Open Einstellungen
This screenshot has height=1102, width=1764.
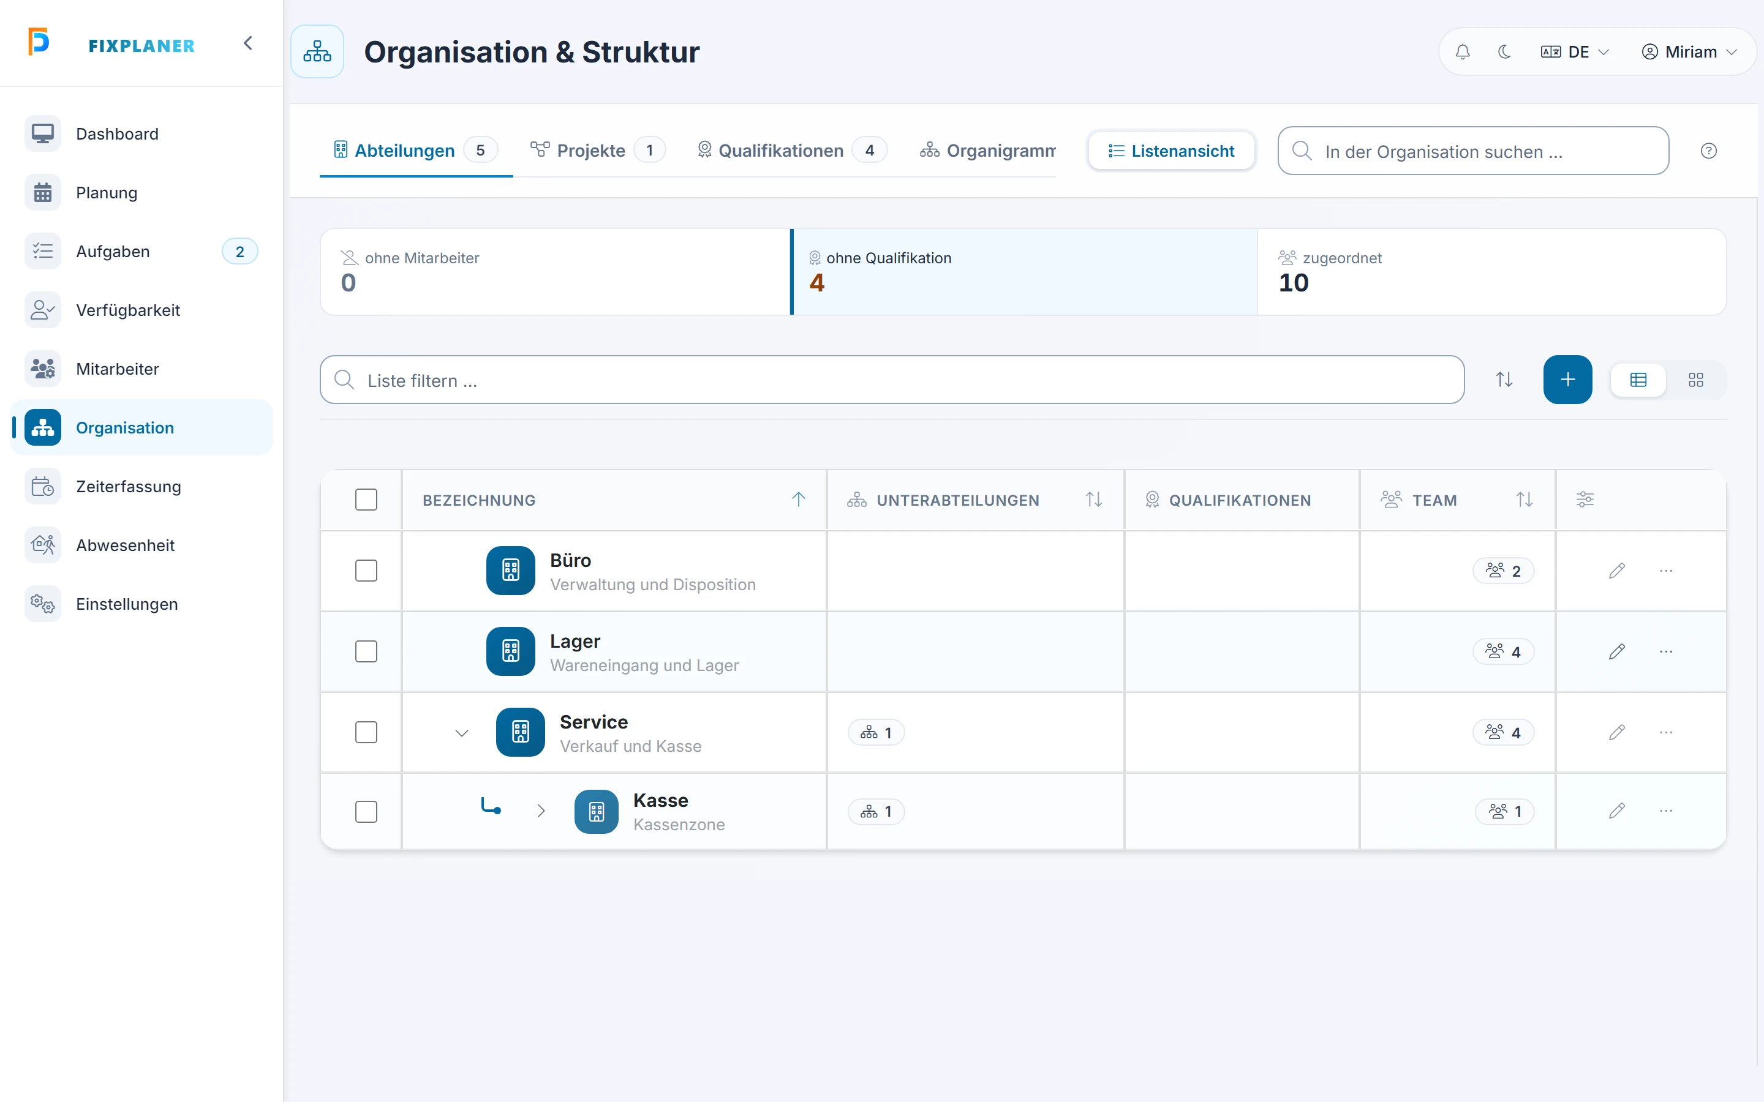141,604
